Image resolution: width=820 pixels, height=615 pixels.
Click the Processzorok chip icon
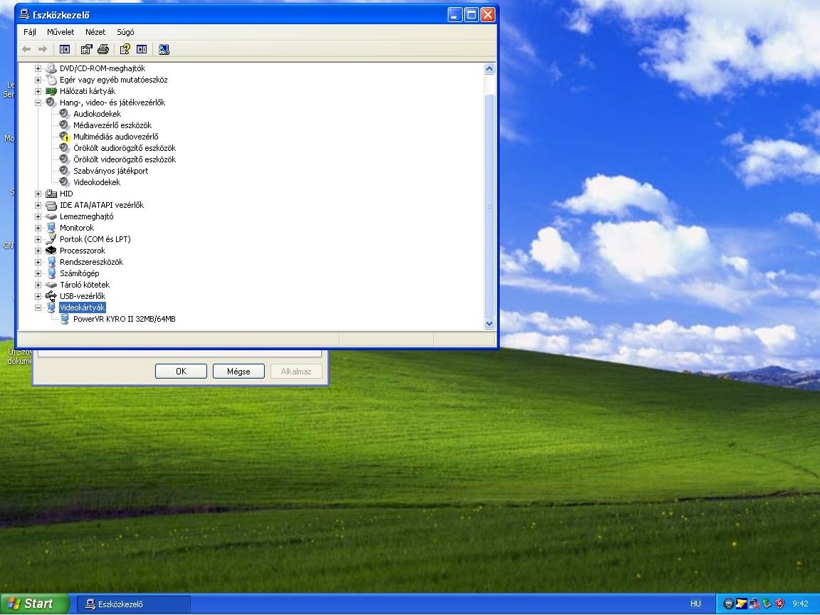51,251
